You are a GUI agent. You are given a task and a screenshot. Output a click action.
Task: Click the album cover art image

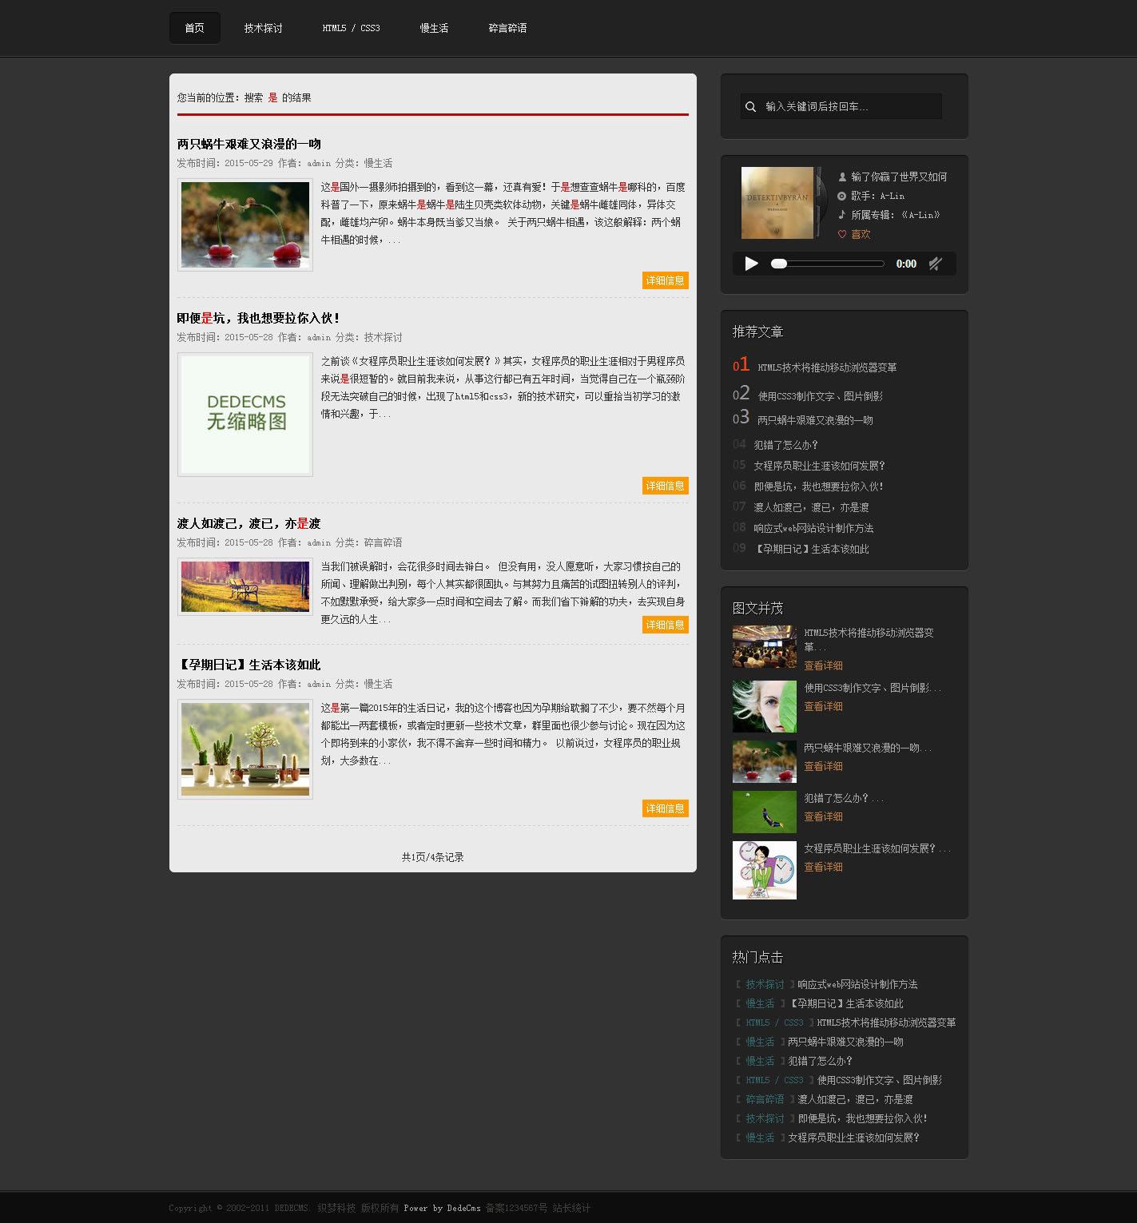click(x=777, y=203)
